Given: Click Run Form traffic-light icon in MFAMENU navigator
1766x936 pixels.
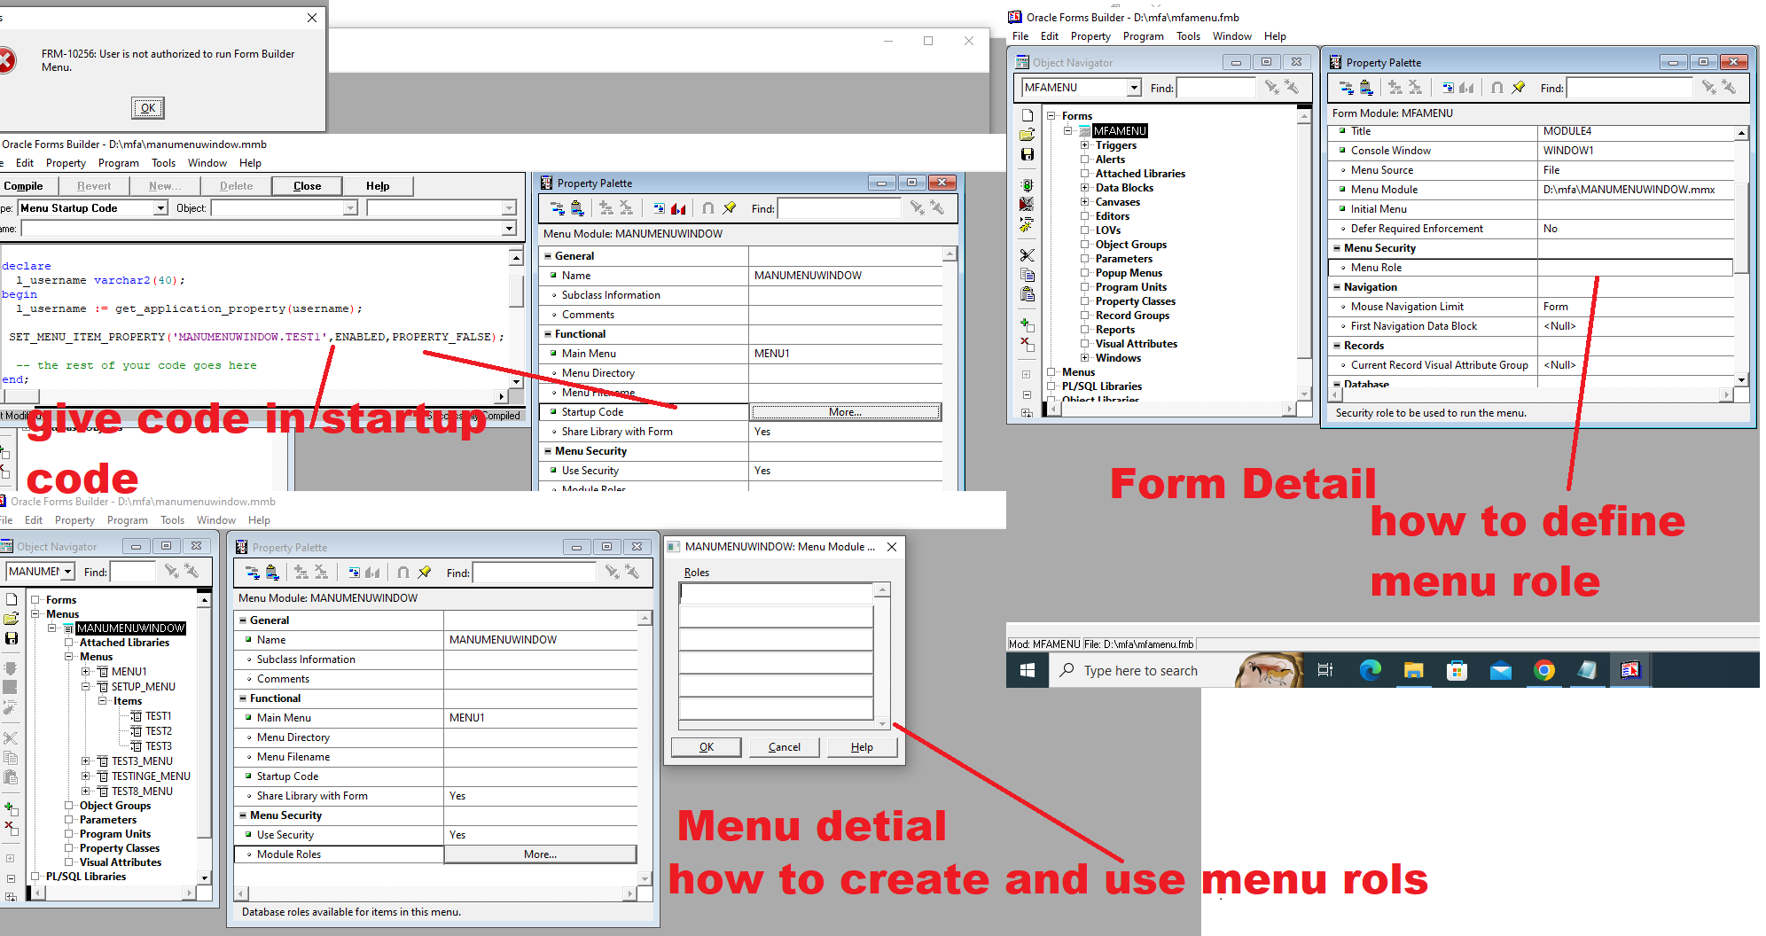Looking at the screenshot, I should [x=1027, y=185].
